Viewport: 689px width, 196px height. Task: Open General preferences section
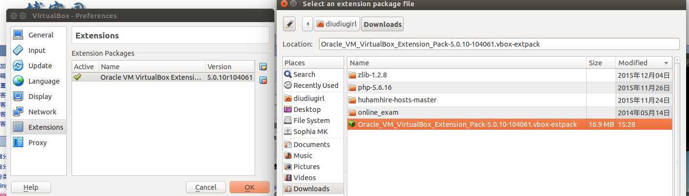[38, 35]
